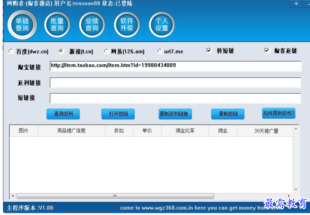Click the 查询返利 button
Screen dimensions: 310x215
[63, 114]
